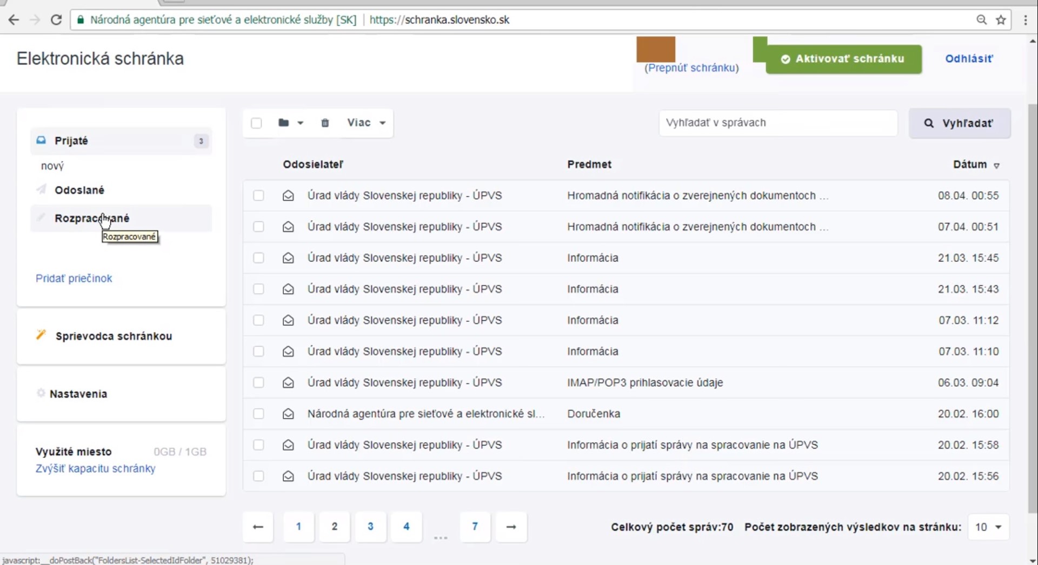Sort by the Dátum column arrow

click(997, 166)
